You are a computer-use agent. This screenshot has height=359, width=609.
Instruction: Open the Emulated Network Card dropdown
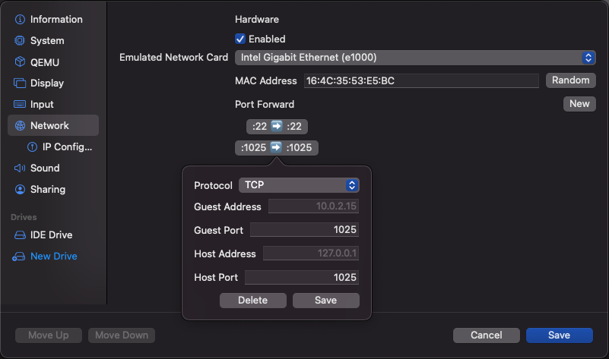tap(415, 58)
